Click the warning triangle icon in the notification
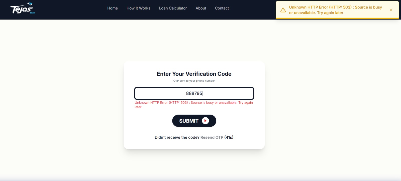 [283, 10]
